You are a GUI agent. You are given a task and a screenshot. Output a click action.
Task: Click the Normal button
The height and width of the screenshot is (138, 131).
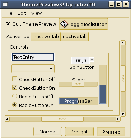(x=48, y=132)
